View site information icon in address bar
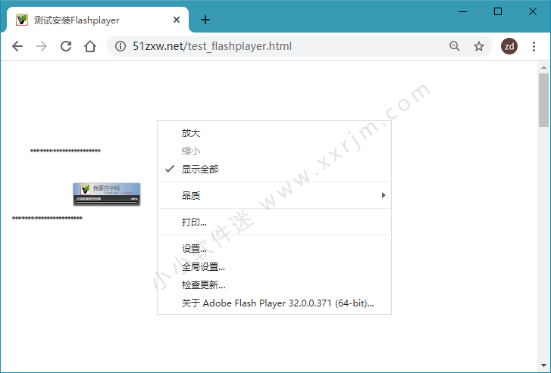Viewport: 551px width, 373px height. click(121, 46)
